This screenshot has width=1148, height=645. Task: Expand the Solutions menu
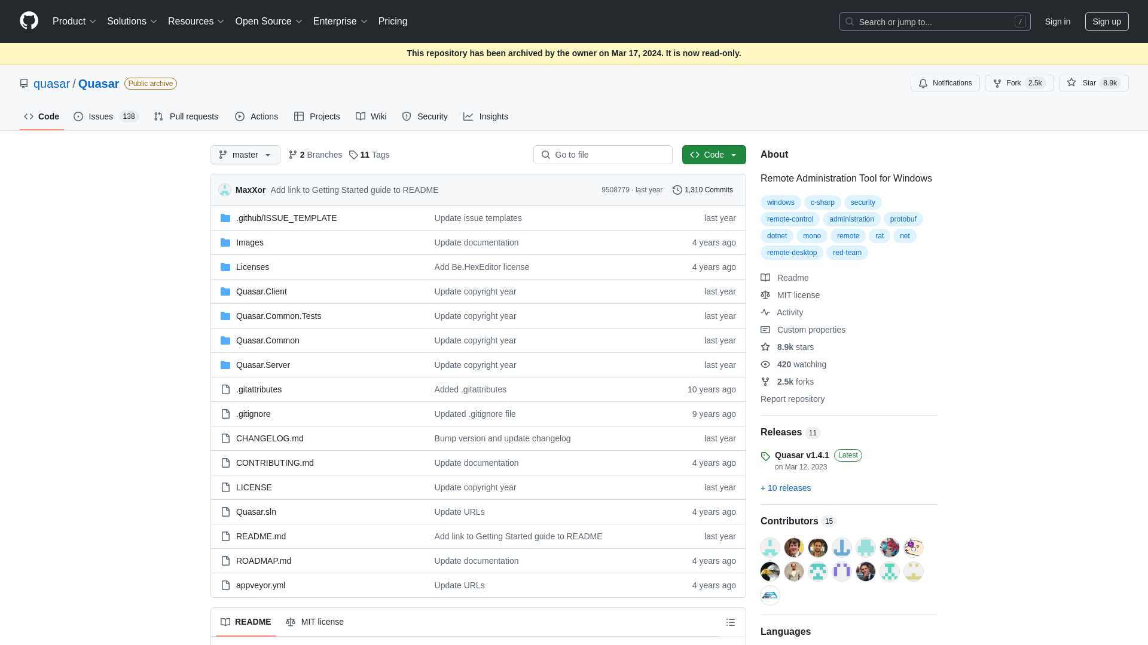[132, 21]
